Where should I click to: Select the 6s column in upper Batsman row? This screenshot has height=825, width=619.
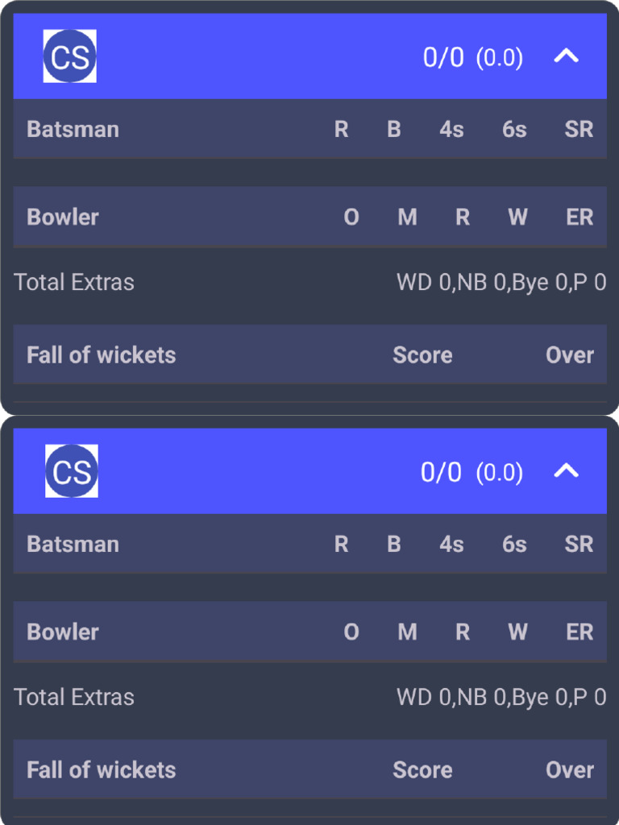click(x=514, y=130)
